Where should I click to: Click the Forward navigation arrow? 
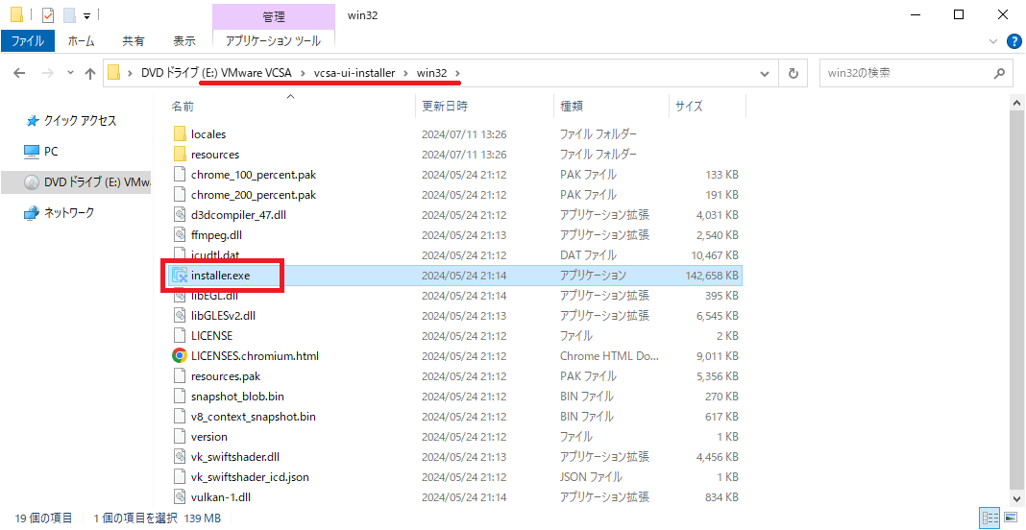[47, 73]
